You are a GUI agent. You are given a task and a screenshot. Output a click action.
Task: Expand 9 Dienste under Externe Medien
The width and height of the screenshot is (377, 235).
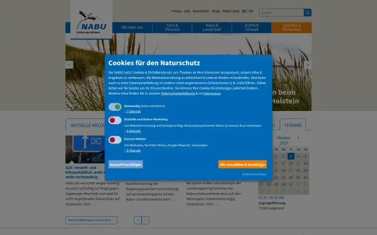133,150
